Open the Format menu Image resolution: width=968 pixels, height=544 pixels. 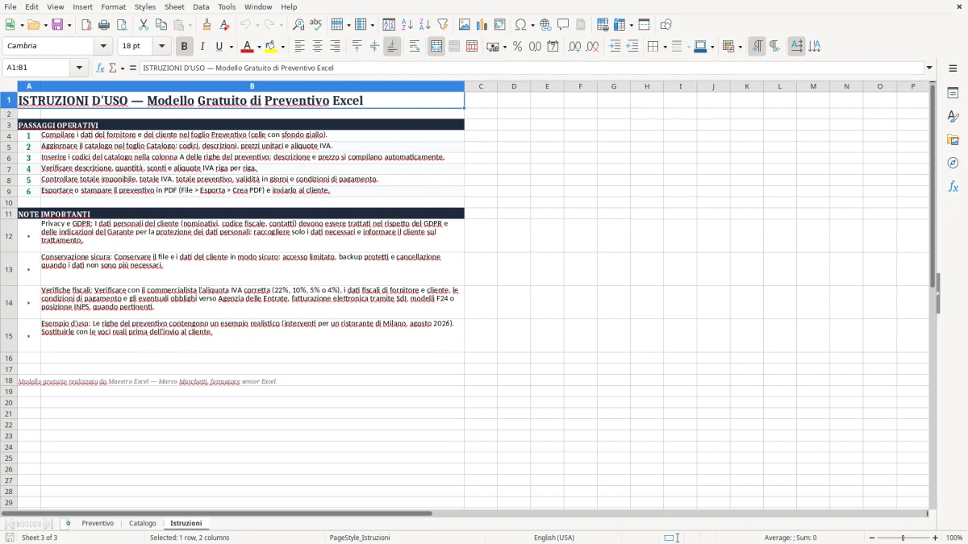pyautogui.click(x=113, y=6)
